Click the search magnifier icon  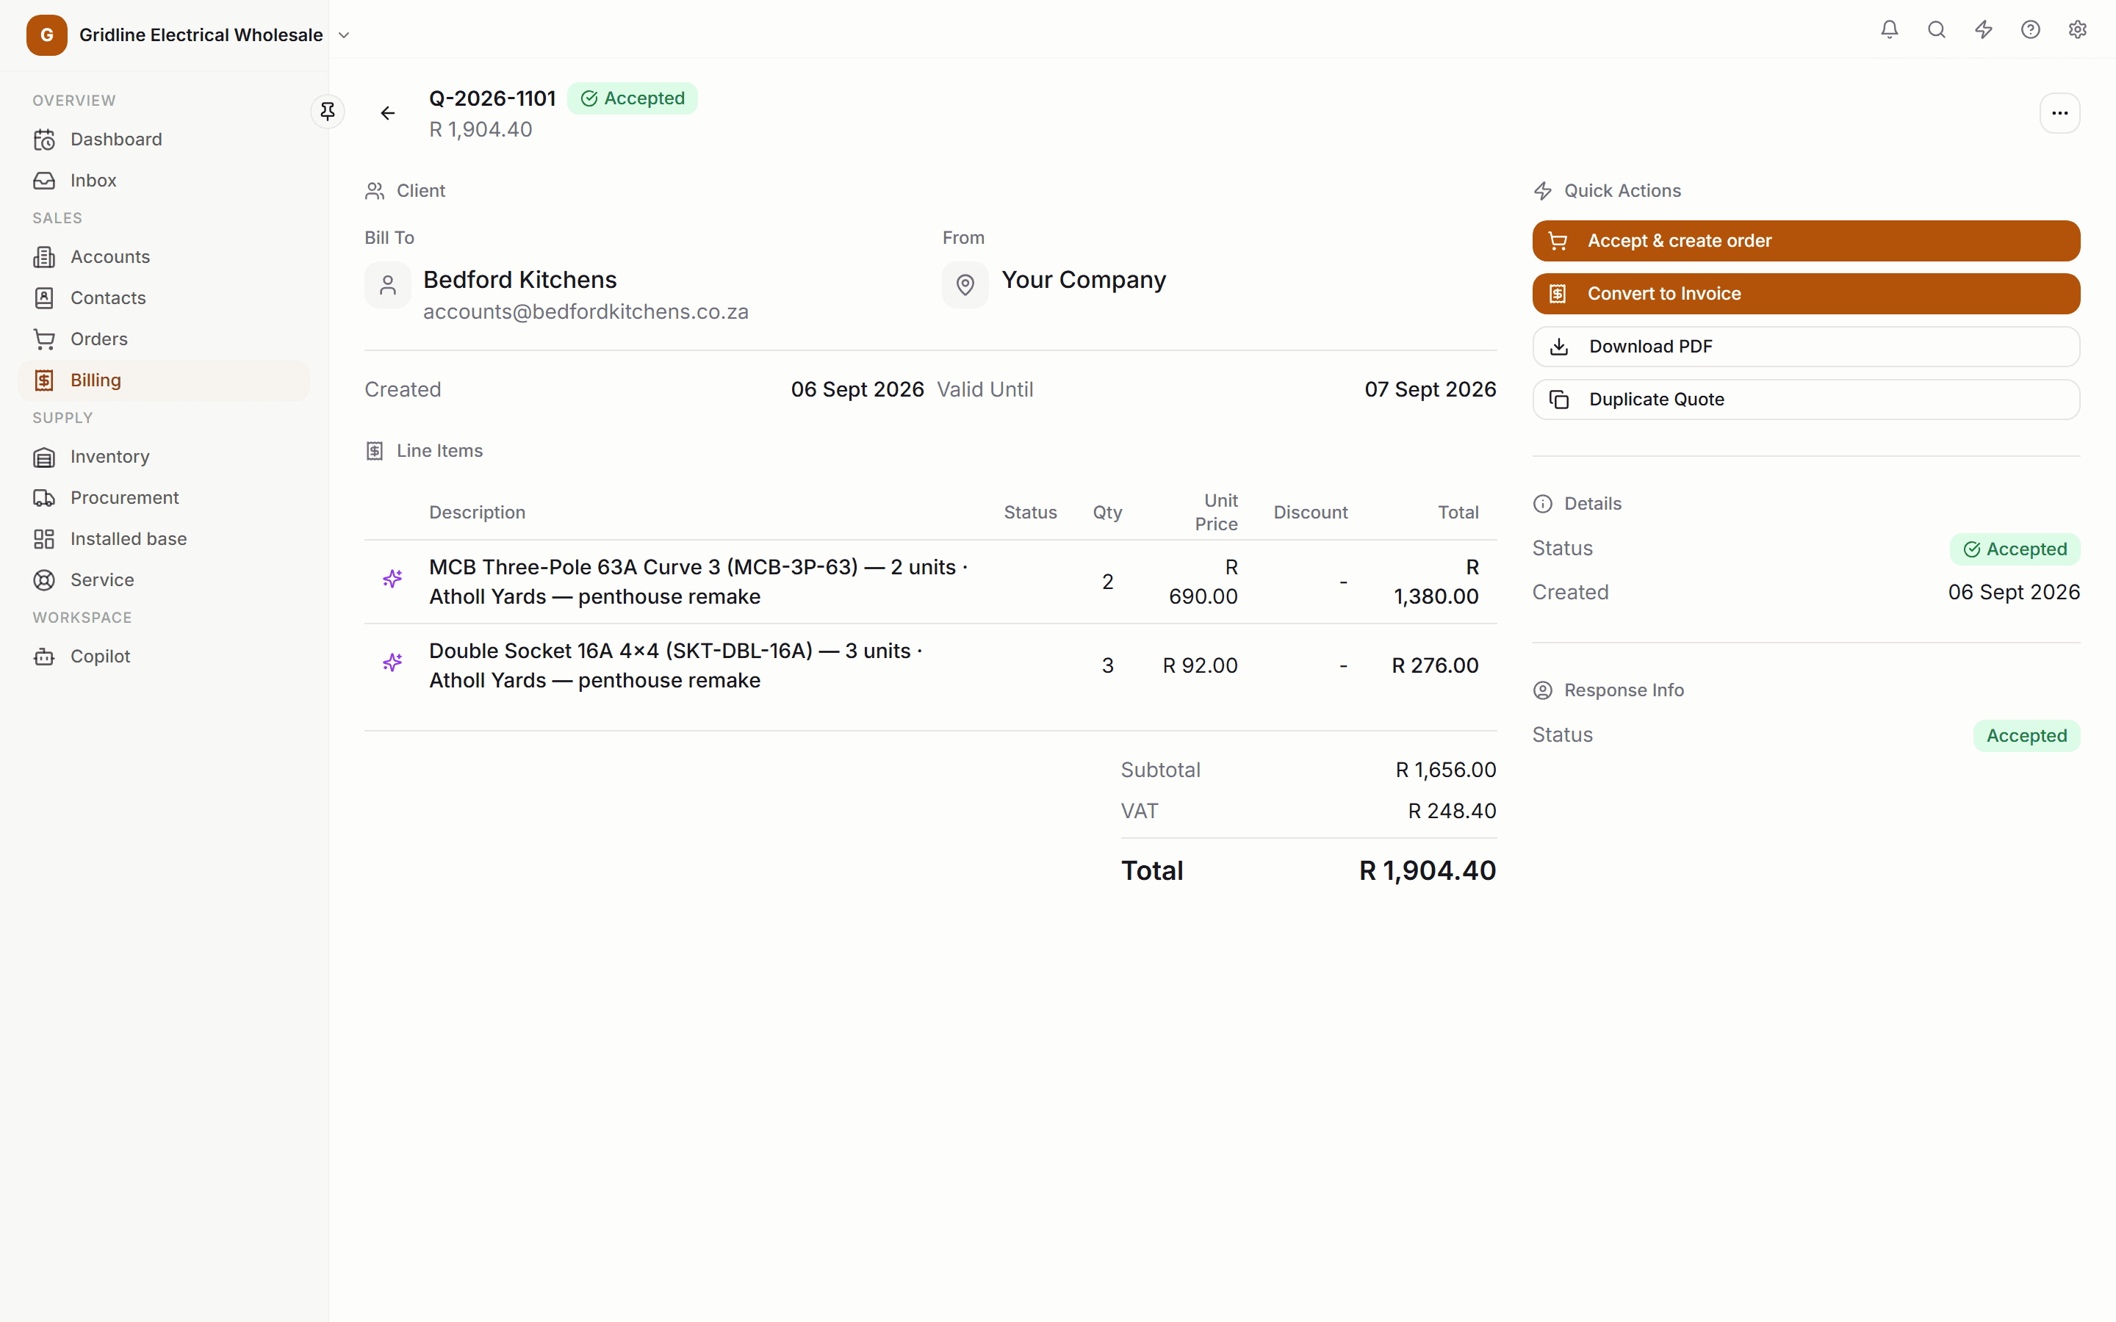pyautogui.click(x=1937, y=29)
